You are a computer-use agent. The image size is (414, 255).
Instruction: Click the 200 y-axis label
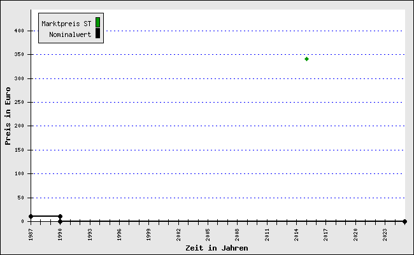coord(19,126)
